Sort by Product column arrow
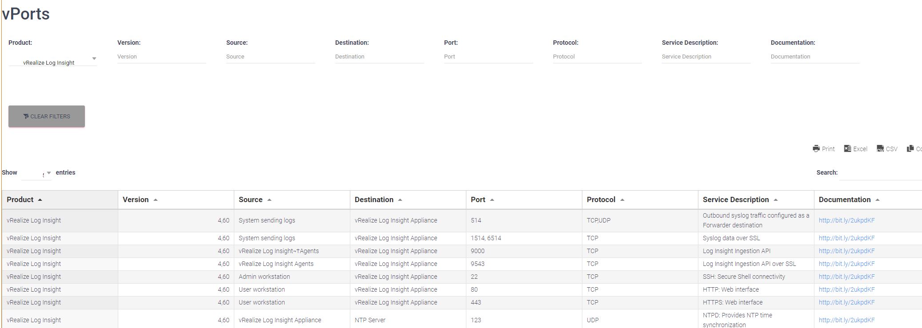 (40, 200)
